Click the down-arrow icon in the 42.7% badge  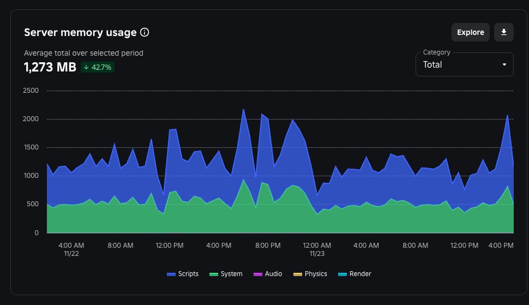pos(86,68)
